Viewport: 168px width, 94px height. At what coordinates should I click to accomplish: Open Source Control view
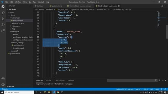click(x=3, y=19)
